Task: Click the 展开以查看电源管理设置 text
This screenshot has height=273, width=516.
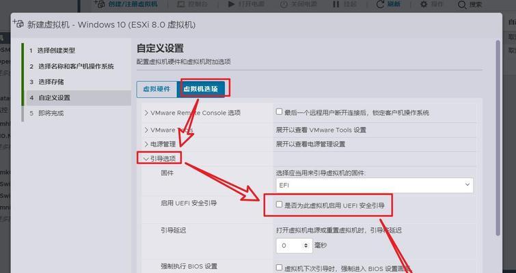Action: tap(310, 144)
